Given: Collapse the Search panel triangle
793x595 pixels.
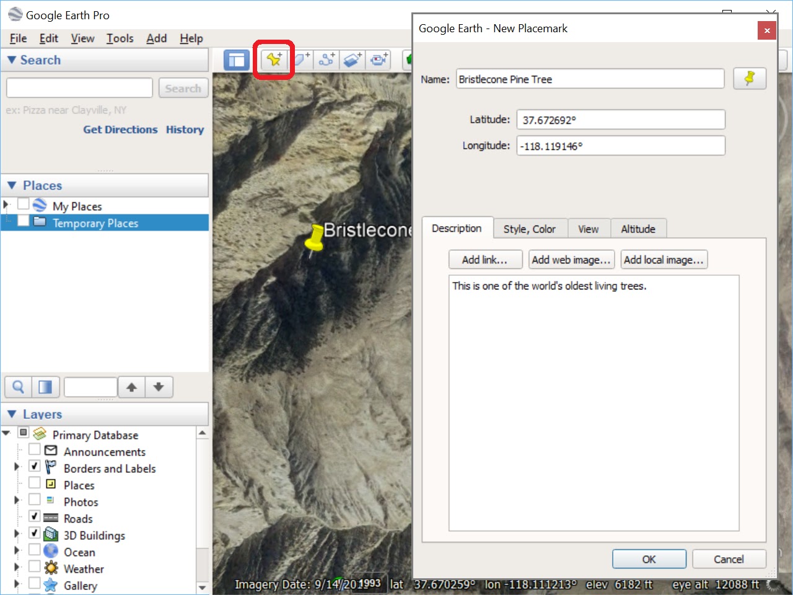Looking at the screenshot, I should 11,60.
